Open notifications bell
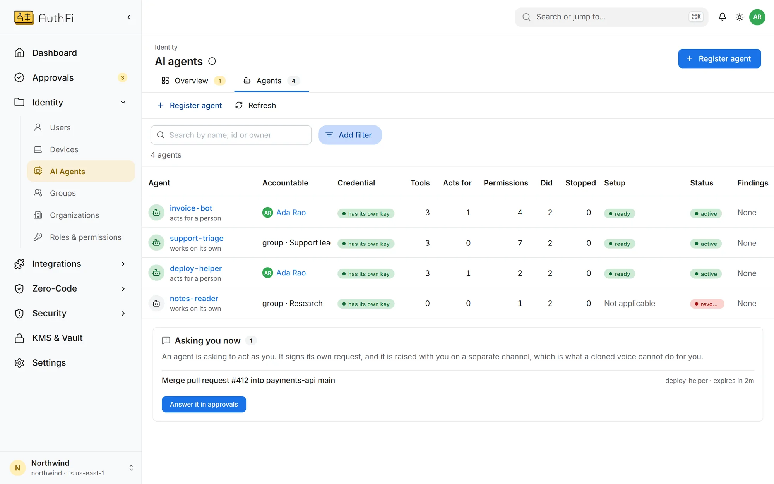 (722, 17)
